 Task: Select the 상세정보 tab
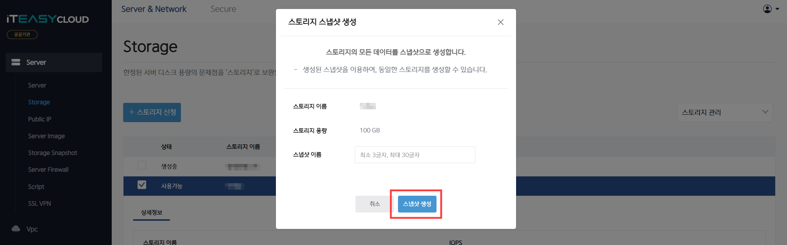pyautogui.click(x=151, y=212)
